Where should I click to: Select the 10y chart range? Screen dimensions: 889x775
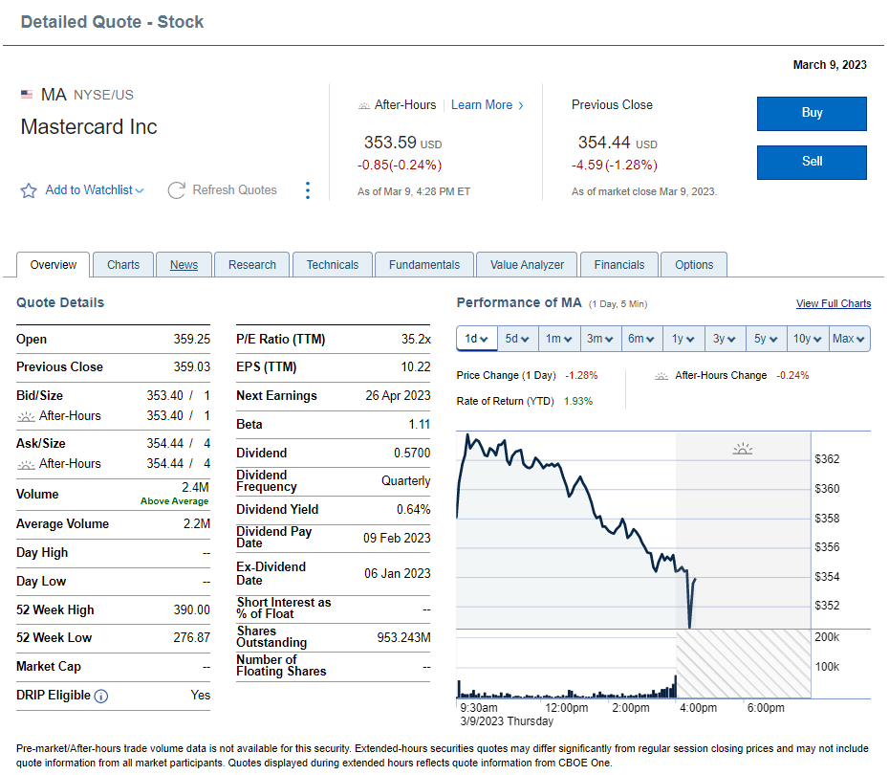click(x=808, y=339)
